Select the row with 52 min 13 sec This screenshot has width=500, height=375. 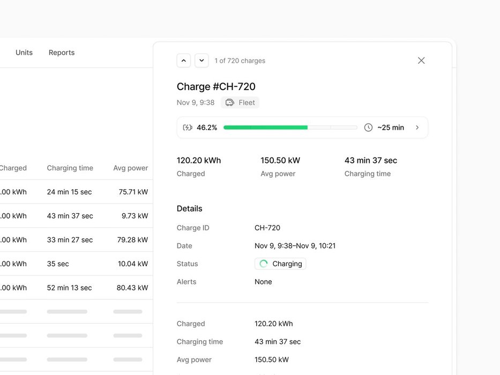tap(77, 288)
